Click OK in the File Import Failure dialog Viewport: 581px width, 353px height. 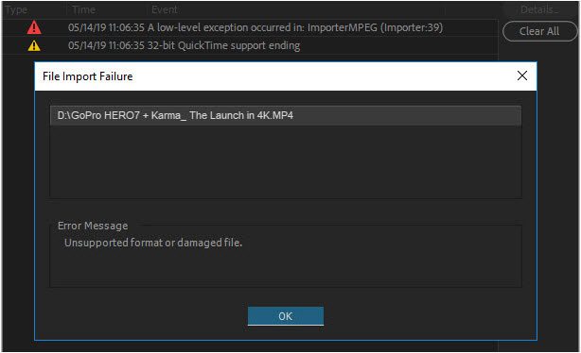[286, 316]
